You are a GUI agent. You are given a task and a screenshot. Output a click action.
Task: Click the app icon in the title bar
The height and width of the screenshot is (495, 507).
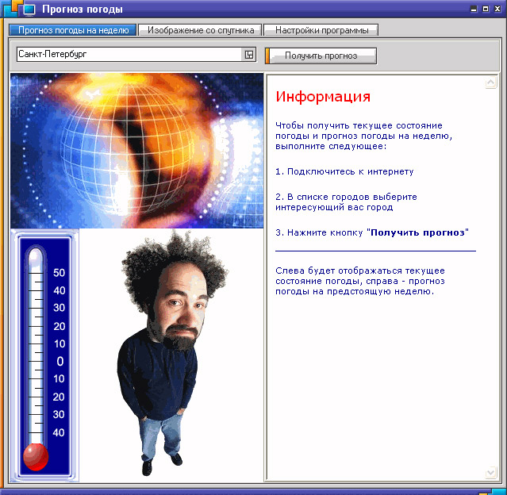click(x=29, y=10)
